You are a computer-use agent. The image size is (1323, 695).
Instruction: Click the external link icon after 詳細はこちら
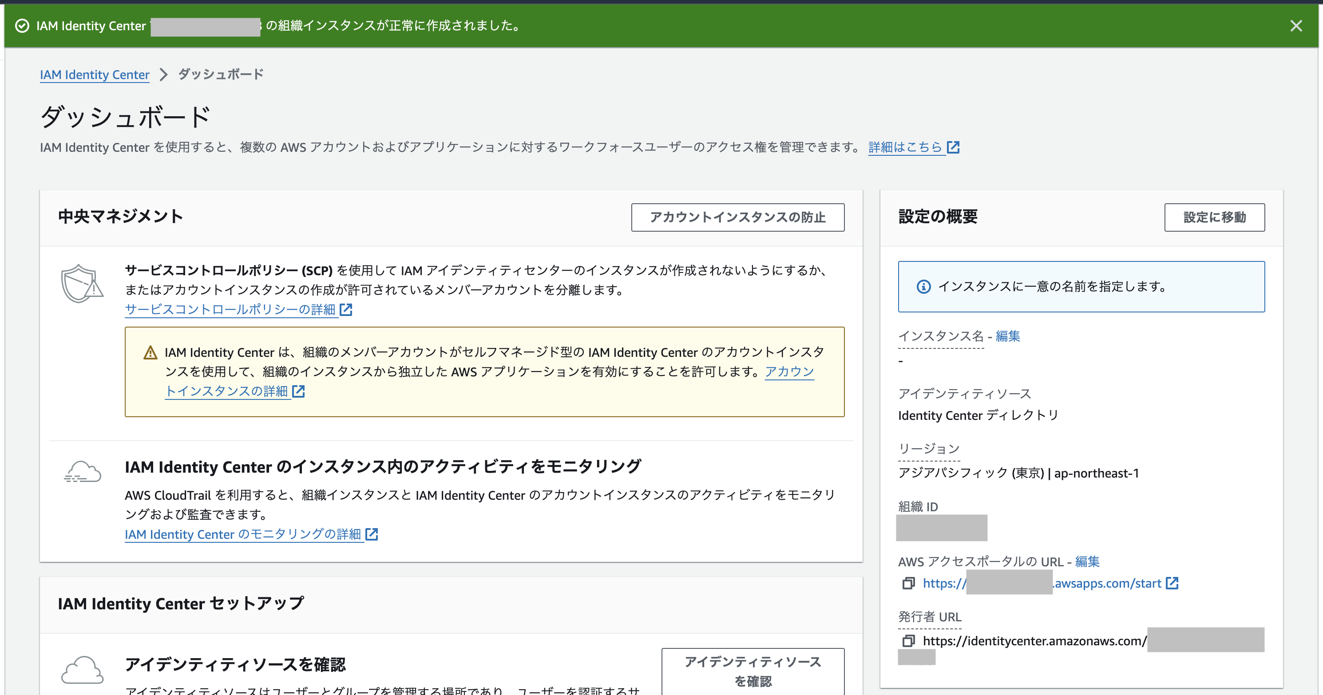[953, 147]
